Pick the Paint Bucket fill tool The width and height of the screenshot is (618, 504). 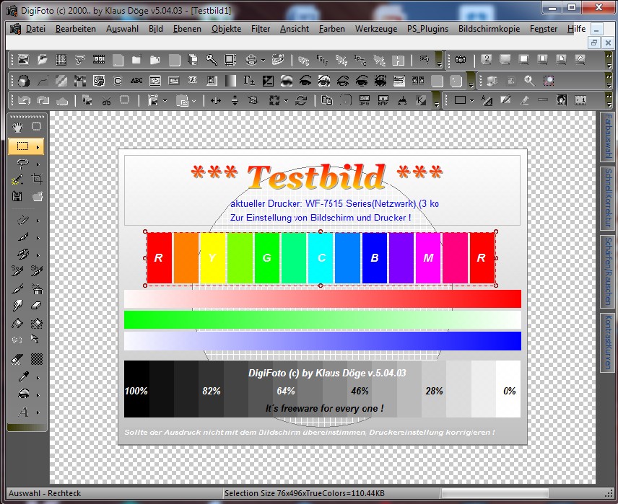point(17,323)
